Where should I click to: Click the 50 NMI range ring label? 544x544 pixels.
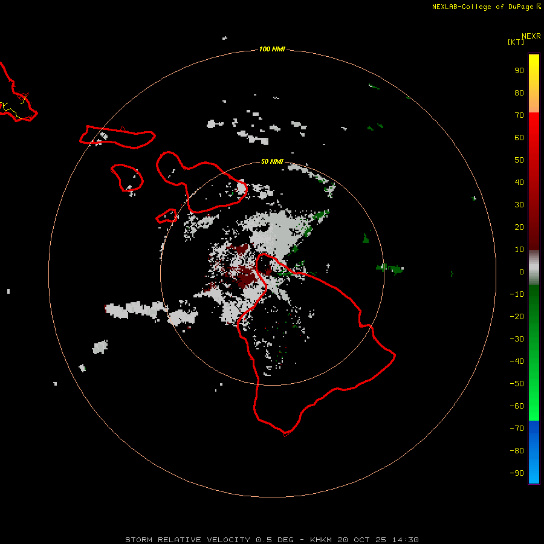pos(272,161)
